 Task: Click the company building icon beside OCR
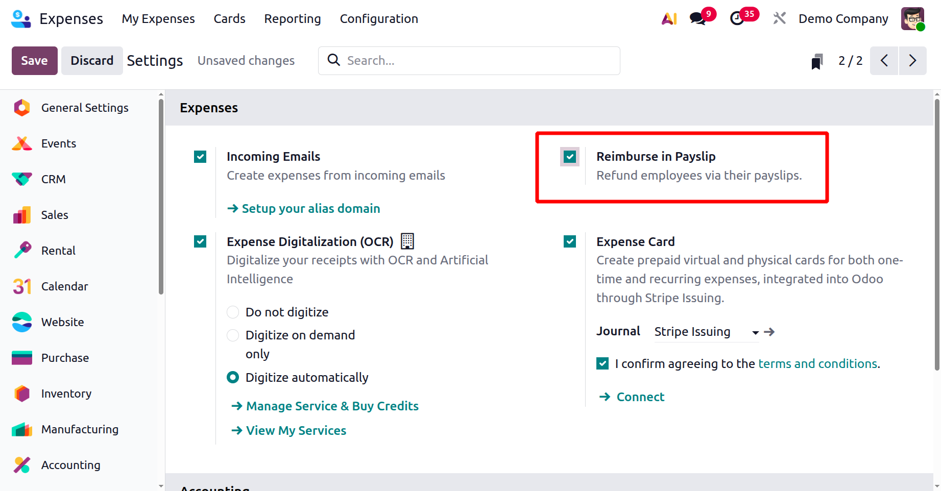pos(407,241)
